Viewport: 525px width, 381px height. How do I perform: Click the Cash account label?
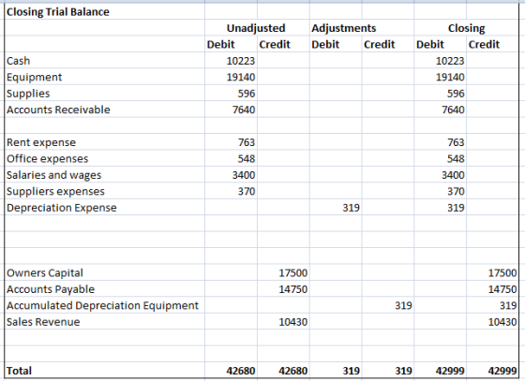click(19, 61)
